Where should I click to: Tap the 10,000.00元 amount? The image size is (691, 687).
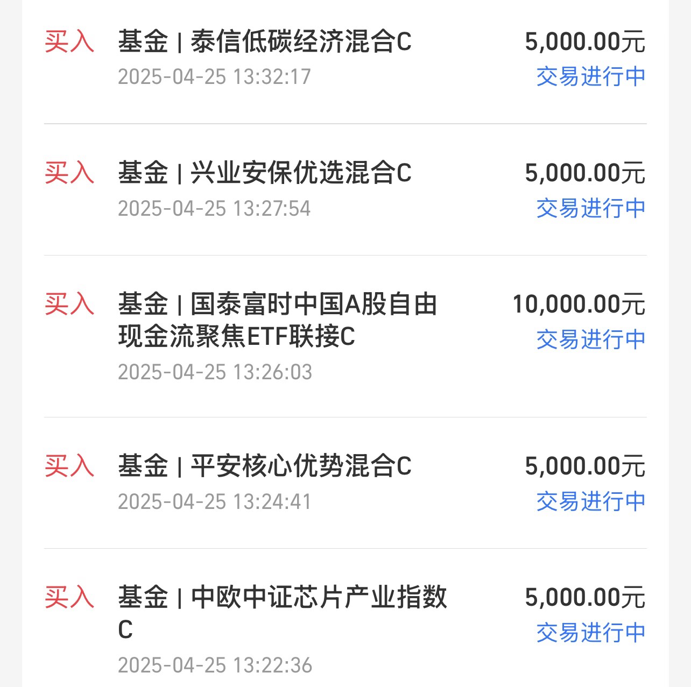[x=579, y=304]
